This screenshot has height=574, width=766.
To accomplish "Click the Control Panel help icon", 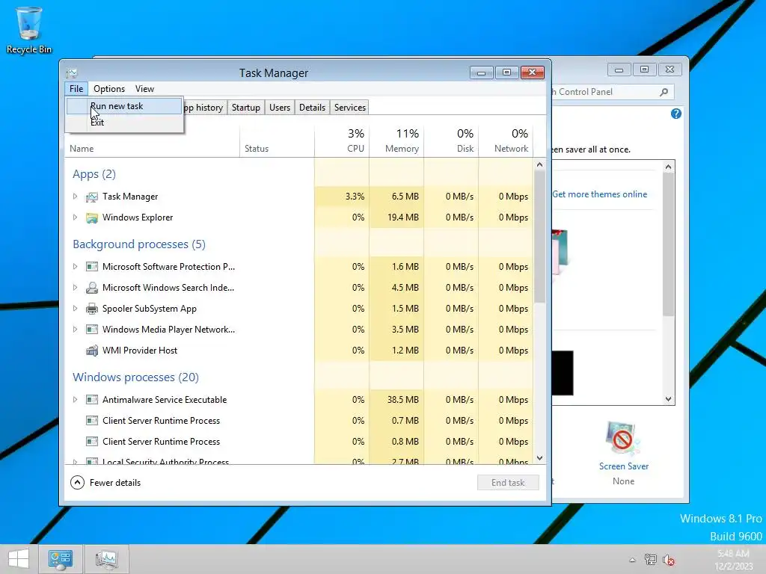I will click(676, 114).
